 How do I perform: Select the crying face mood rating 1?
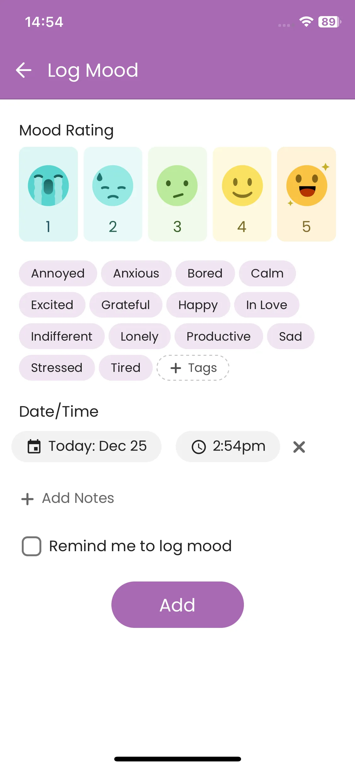click(48, 194)
